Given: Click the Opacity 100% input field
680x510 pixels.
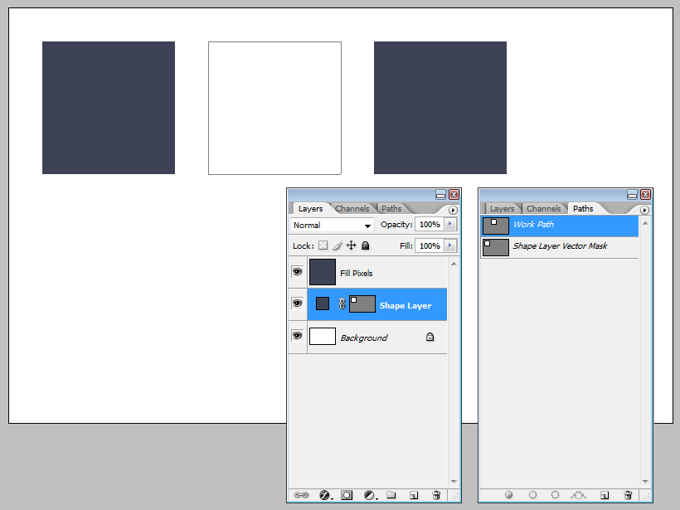Looking at the screenshot, I should 430,224.
